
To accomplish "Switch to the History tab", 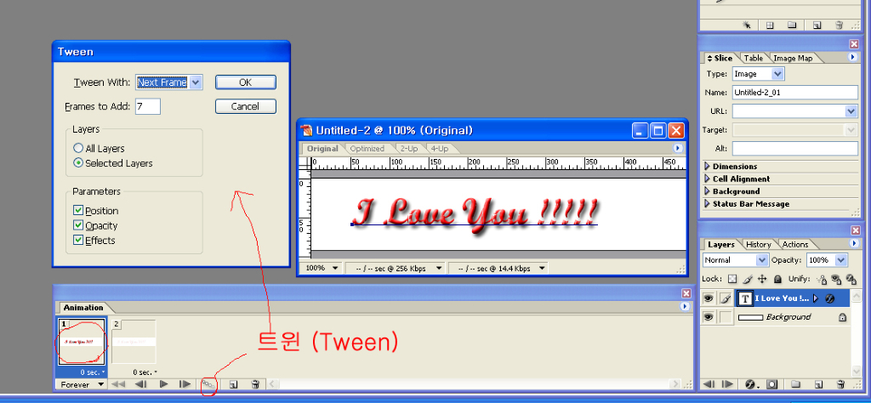I will tap(758, 244).
